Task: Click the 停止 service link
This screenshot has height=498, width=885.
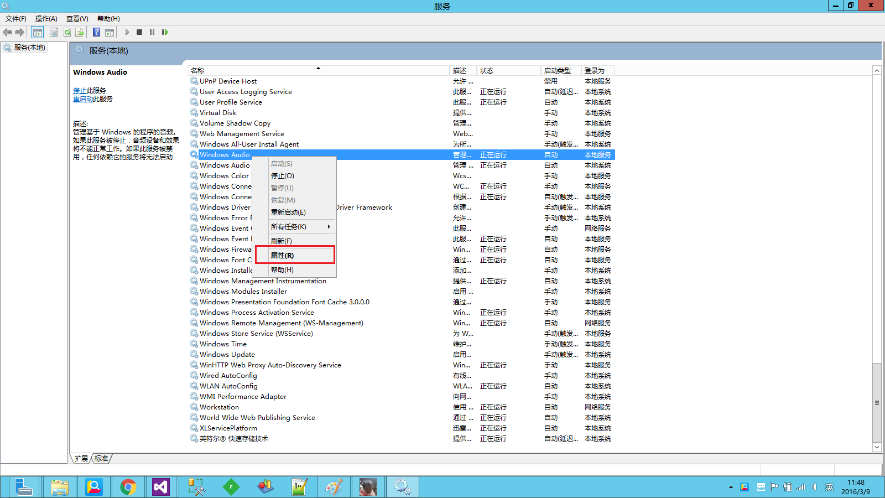Action: tap(80, 91)
